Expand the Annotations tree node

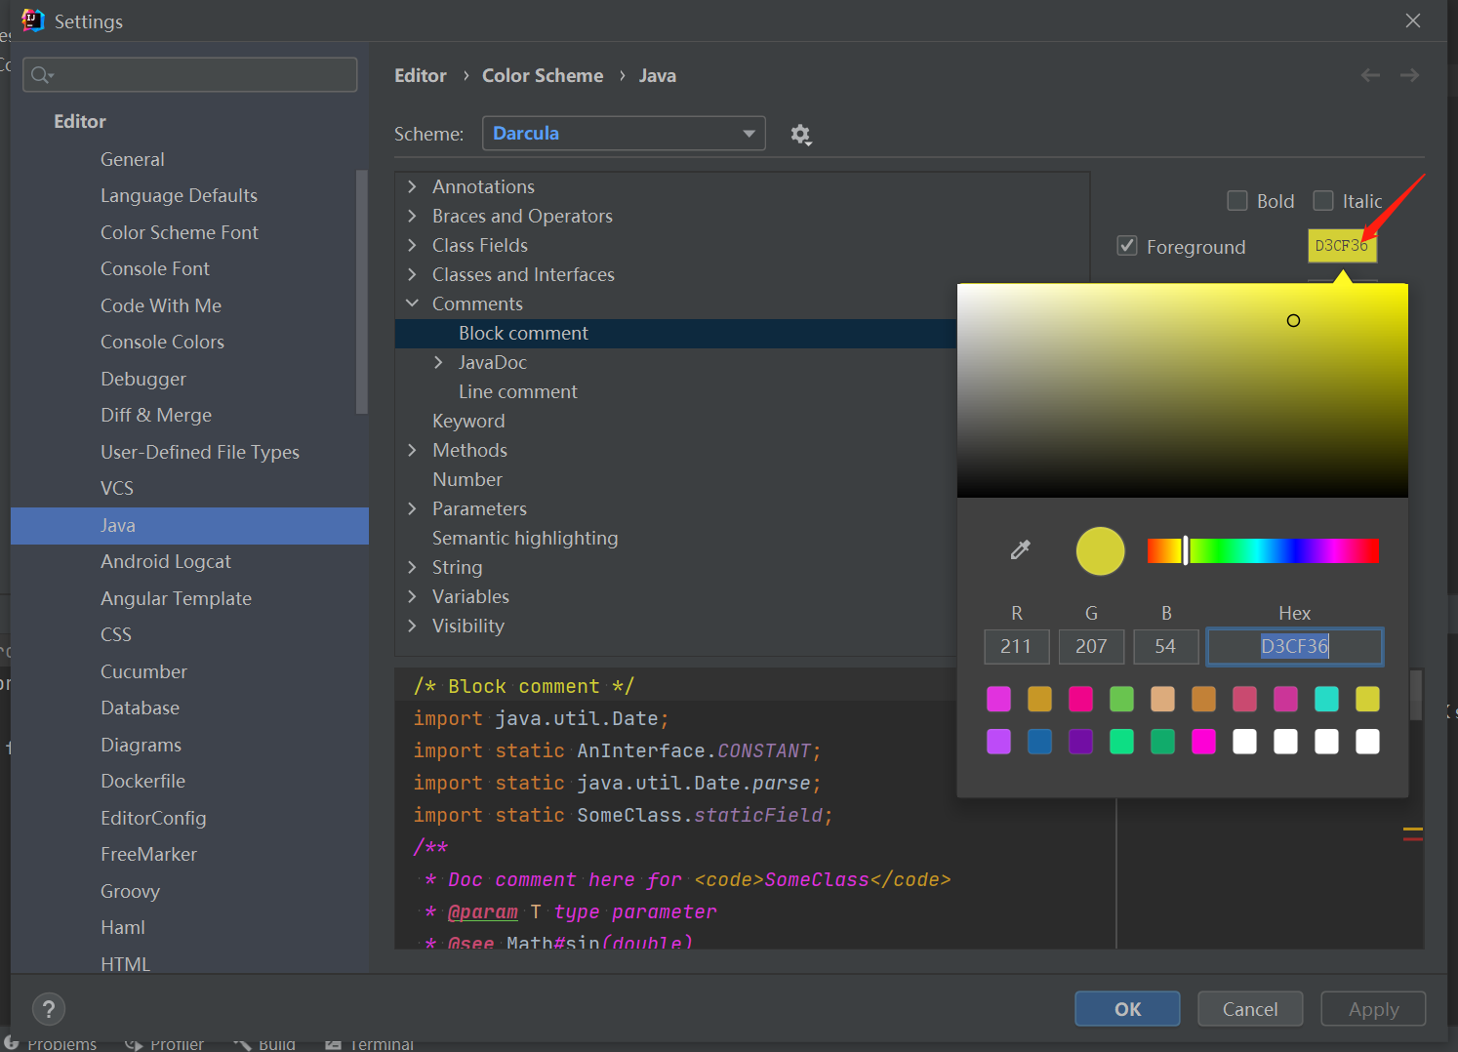[x=413, y=186]
